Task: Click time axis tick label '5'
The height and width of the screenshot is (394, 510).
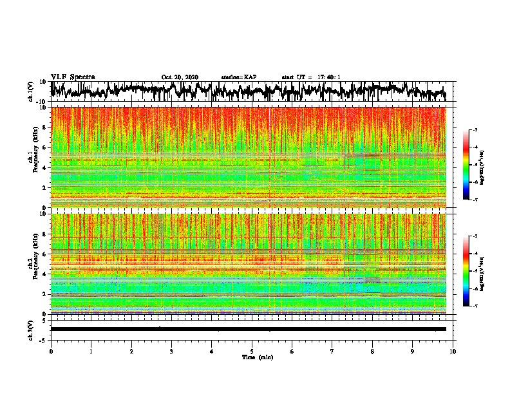Action: (252, 352)
